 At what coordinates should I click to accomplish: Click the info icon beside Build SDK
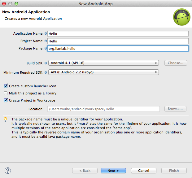point(46,63)
